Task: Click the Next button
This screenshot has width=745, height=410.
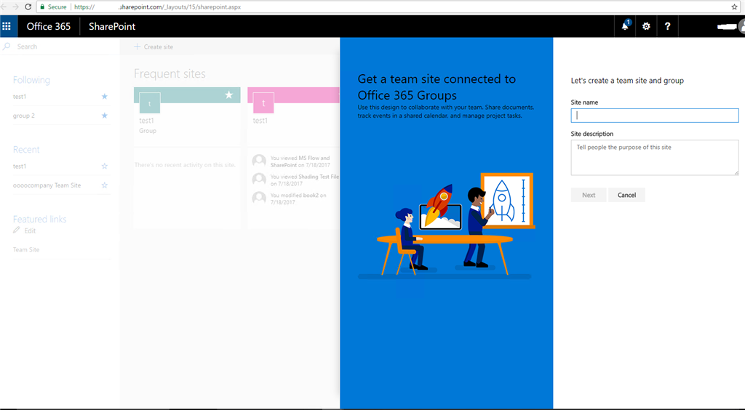Action: (589, 195)
